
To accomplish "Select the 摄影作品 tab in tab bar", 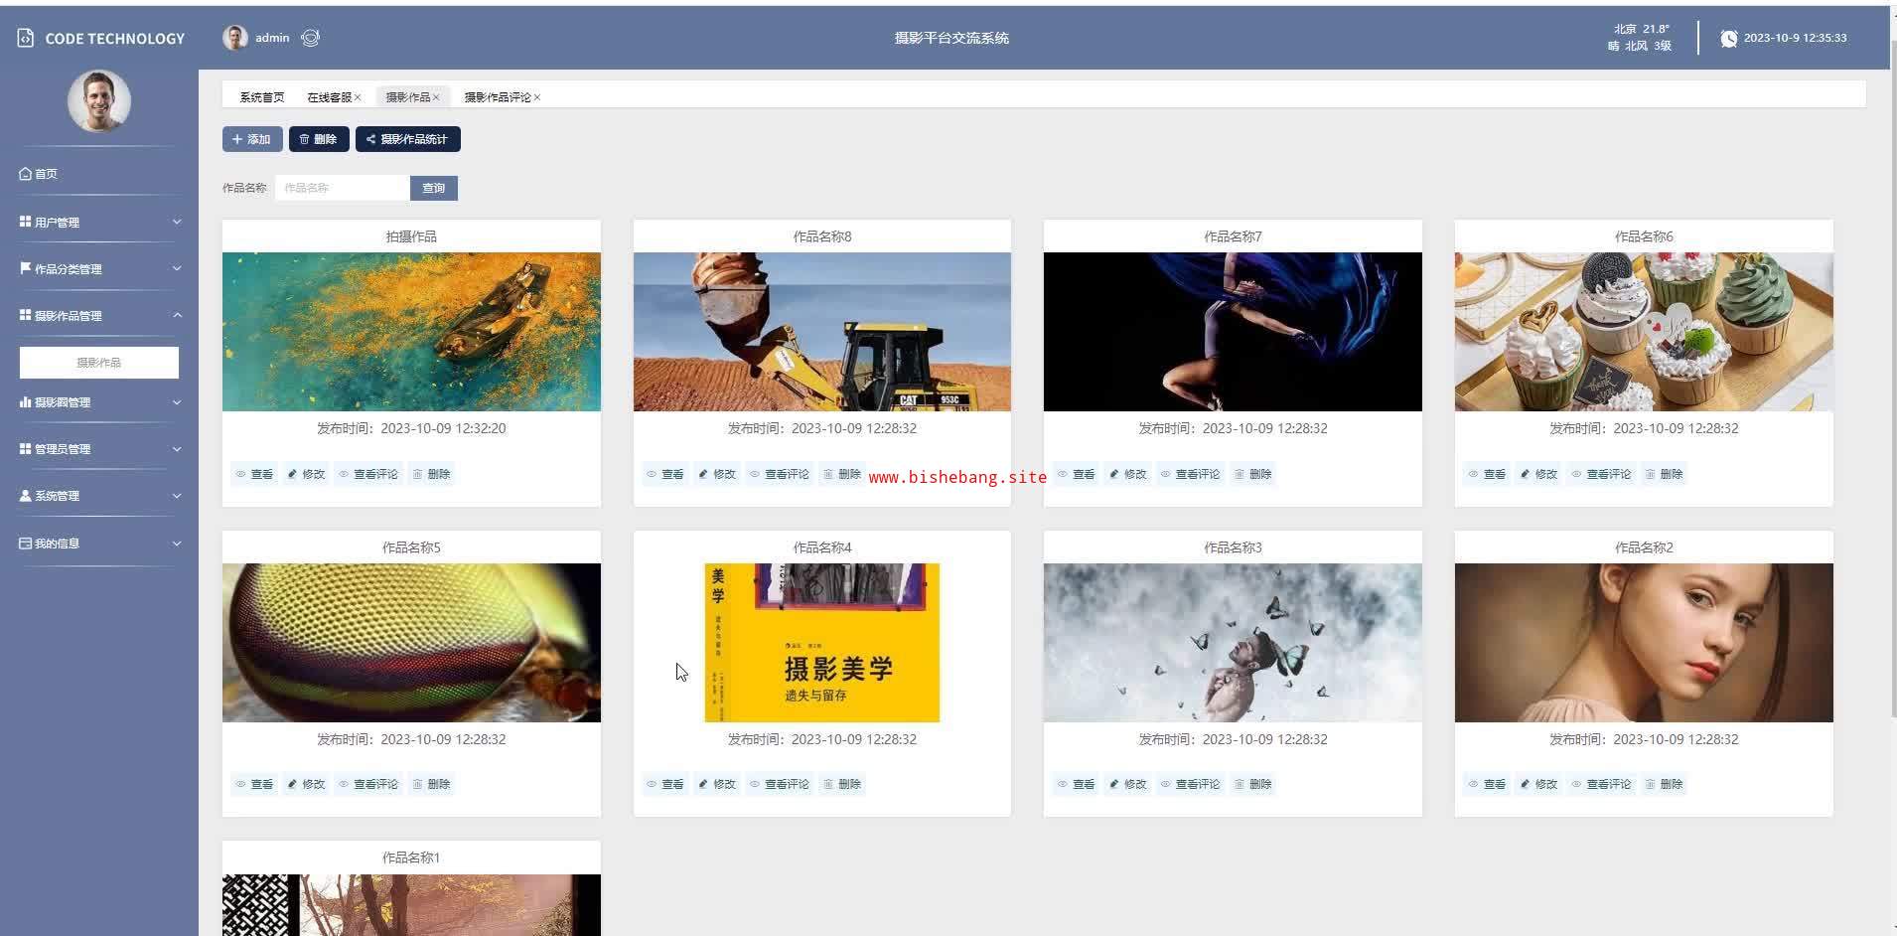I will pos(407,97).
